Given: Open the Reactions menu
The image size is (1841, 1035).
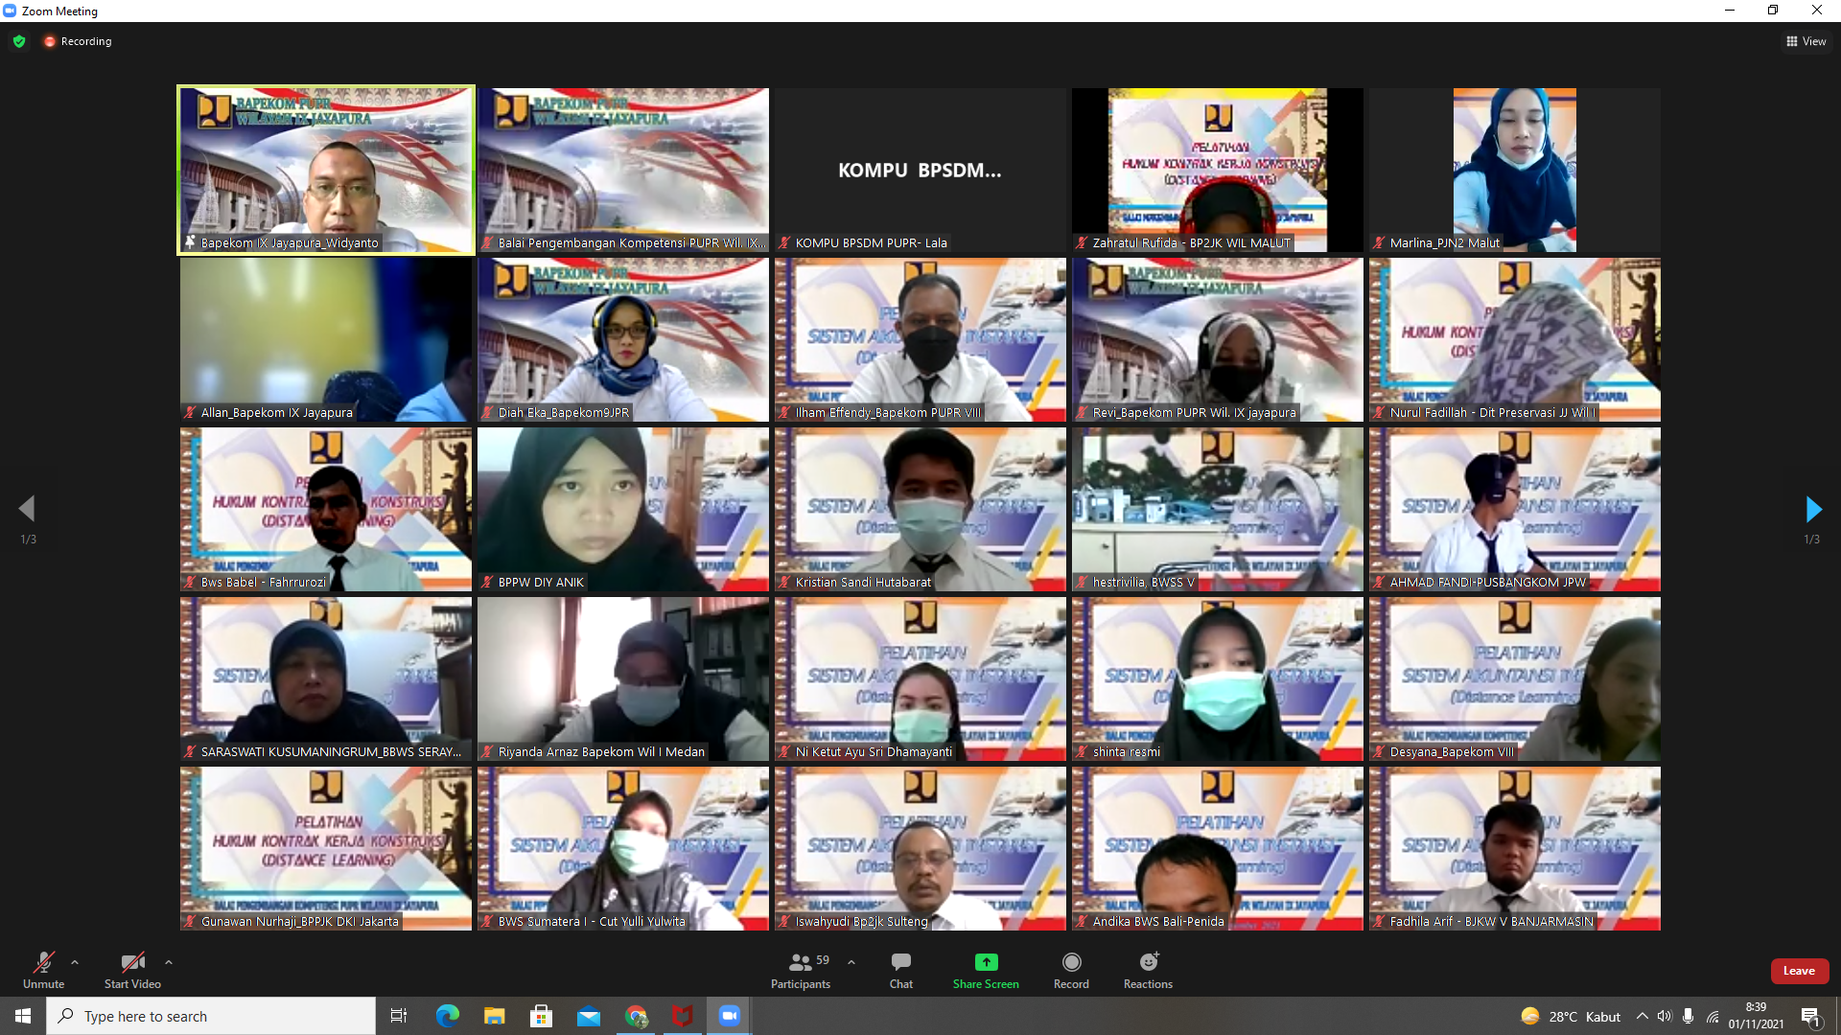Looking at the screenshot, I should [1148, 970].
